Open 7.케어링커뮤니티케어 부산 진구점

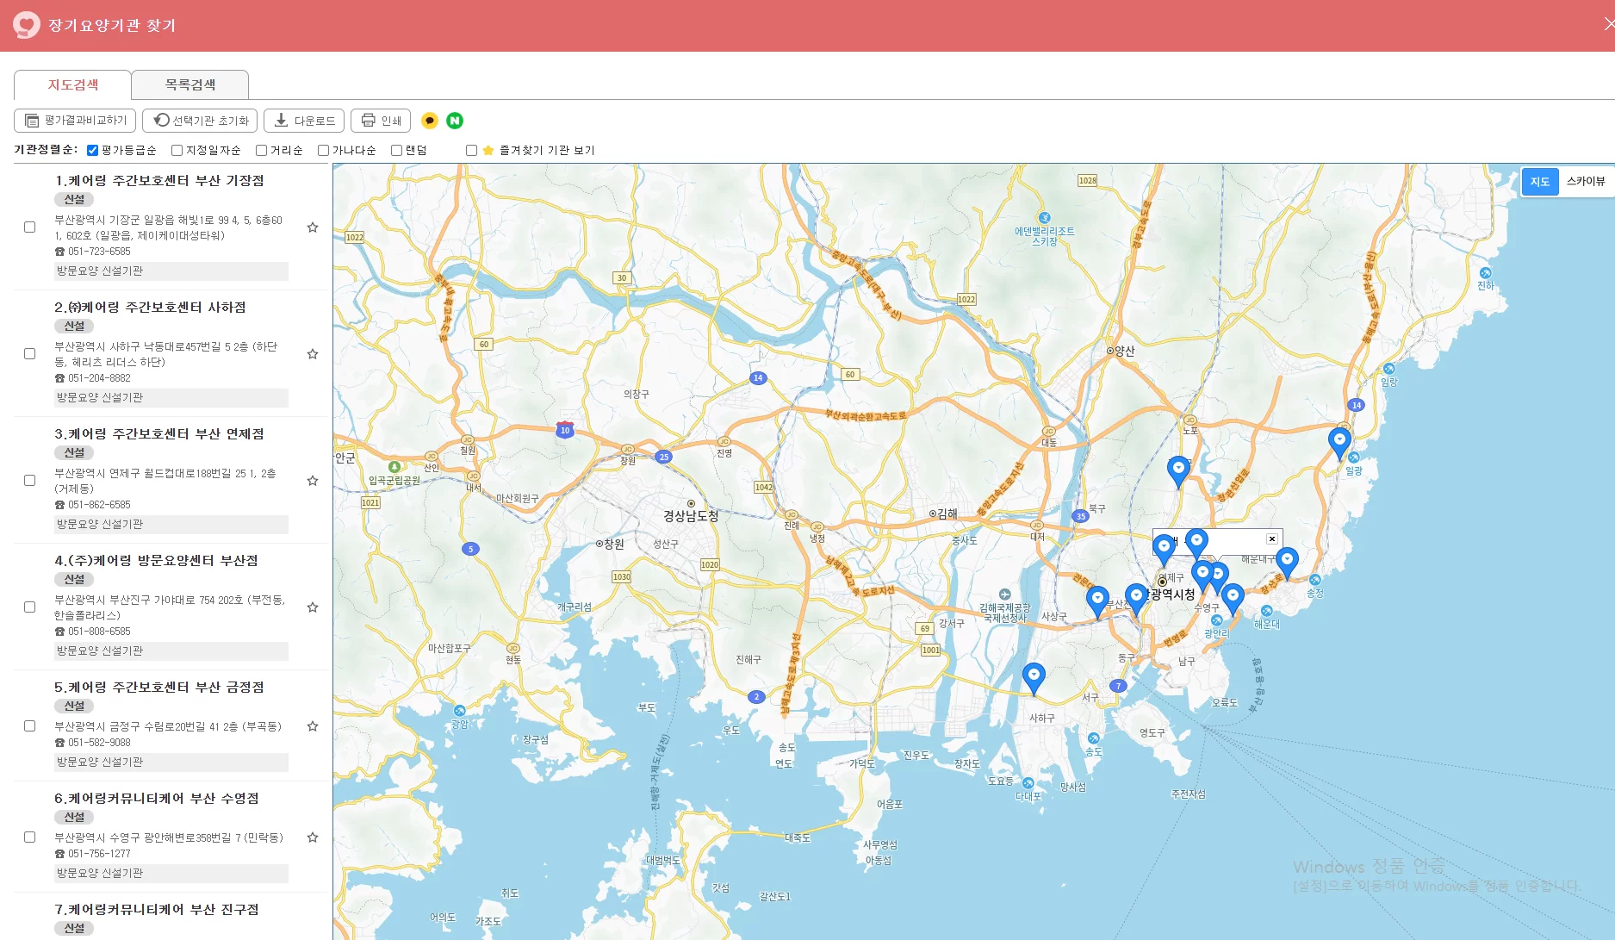coord(157,910)
